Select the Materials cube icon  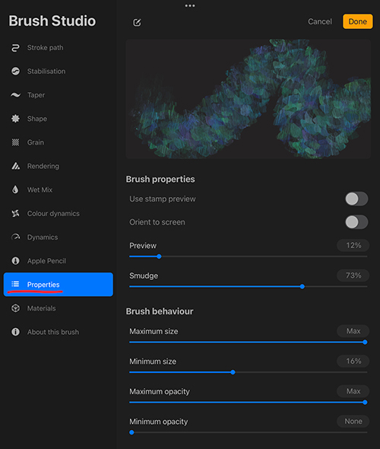click(x=15, y=308)
